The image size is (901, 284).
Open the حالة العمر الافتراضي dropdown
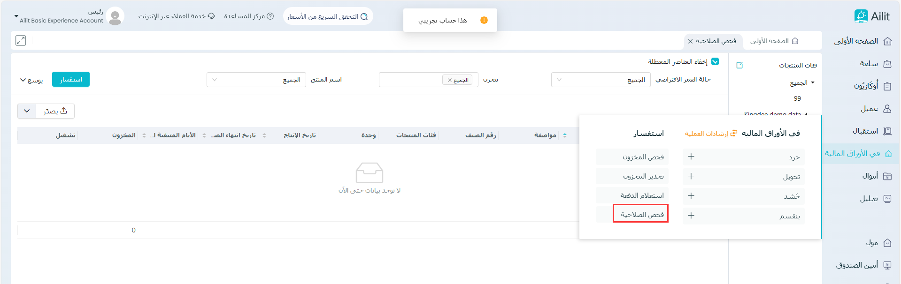(x=601, y=80)
